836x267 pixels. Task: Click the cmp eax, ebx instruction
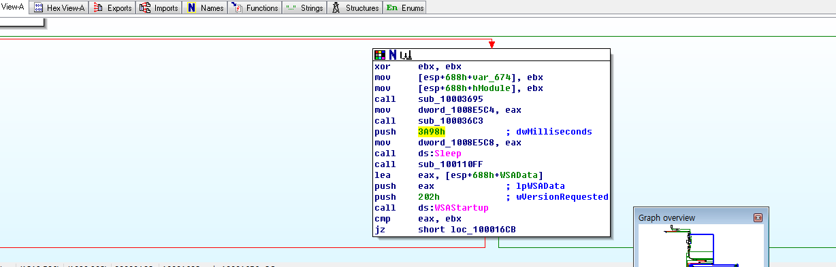(418, 219)
